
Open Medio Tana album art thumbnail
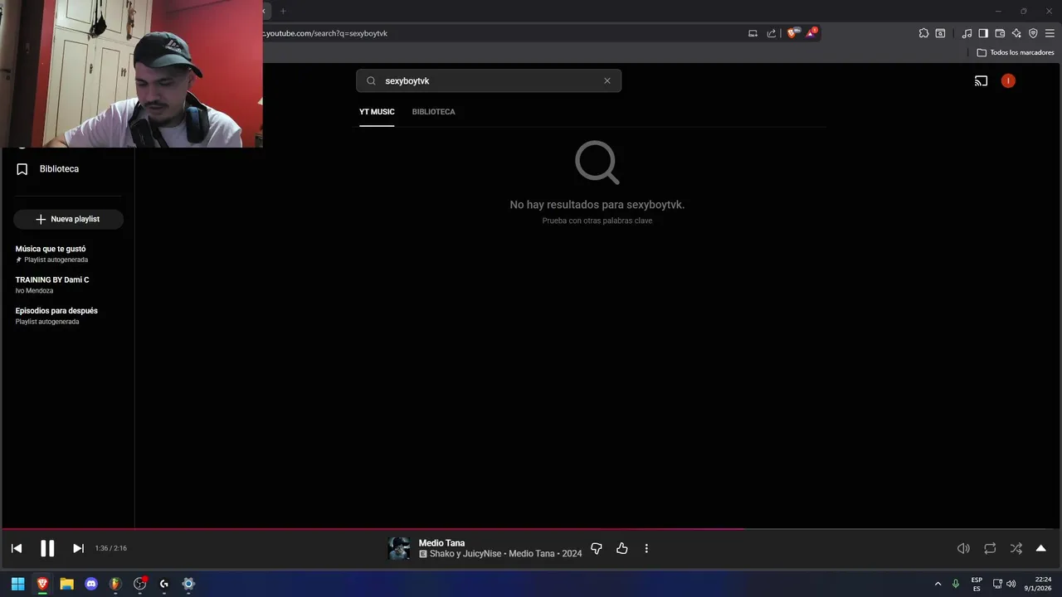click(399, 548)
